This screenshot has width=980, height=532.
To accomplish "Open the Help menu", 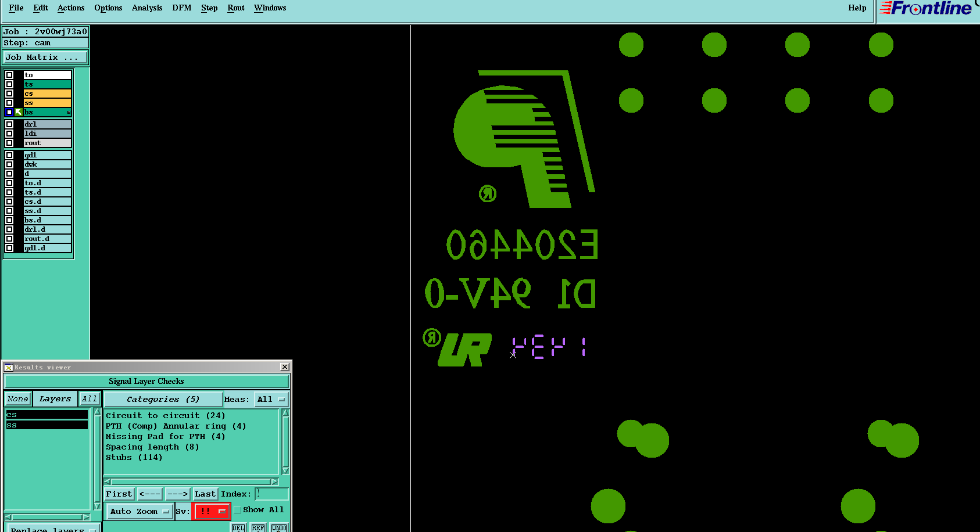I will [x=857, y=8].
